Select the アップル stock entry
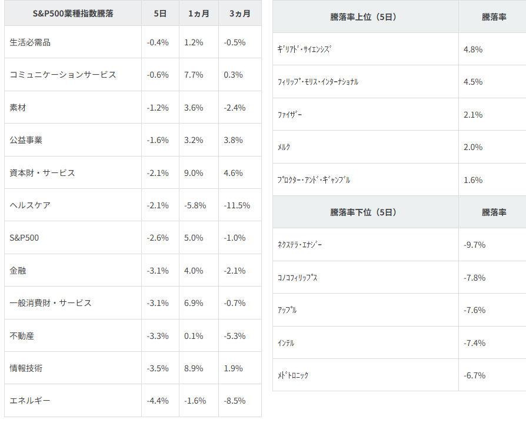Screen dimensions: 526x426 click(287, 310)
